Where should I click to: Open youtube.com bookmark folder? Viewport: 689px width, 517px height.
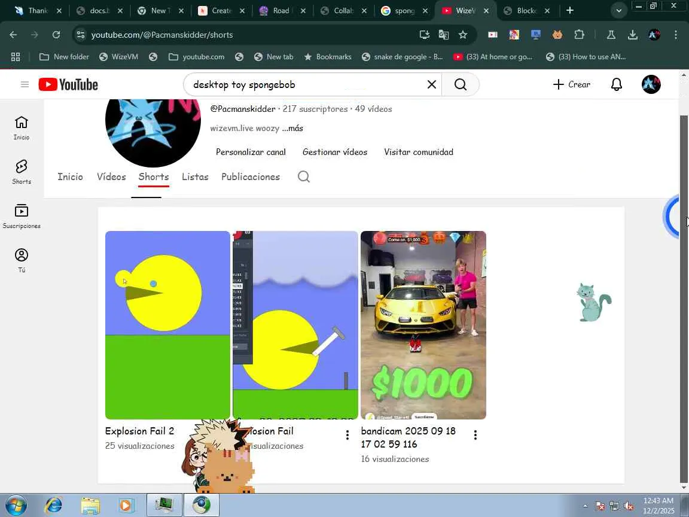tap(196, 57)
